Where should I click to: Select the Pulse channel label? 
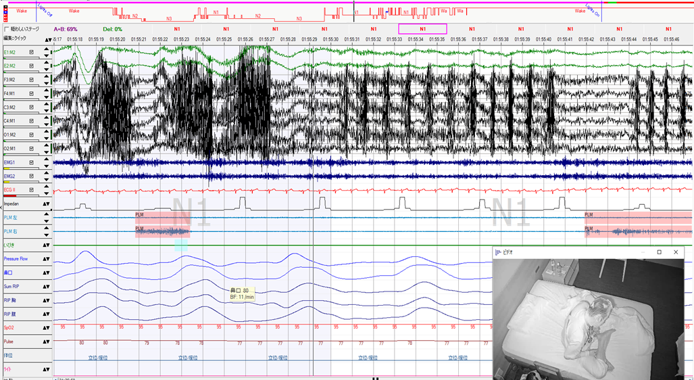click(9, 341)
